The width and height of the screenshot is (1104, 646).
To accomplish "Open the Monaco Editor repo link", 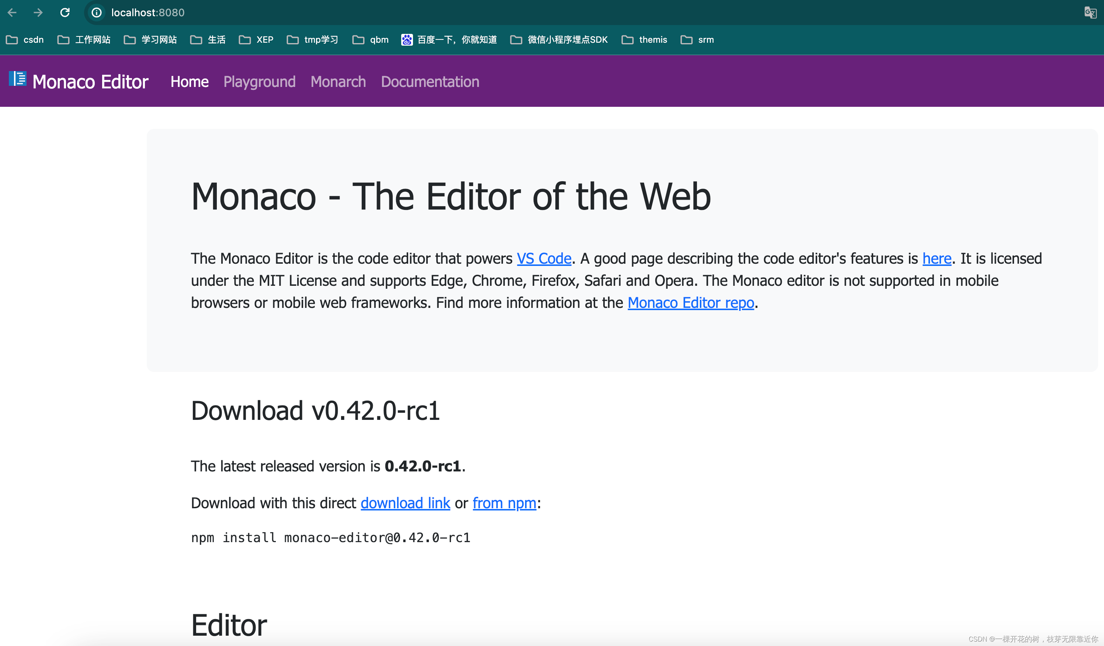I will 691,303.
